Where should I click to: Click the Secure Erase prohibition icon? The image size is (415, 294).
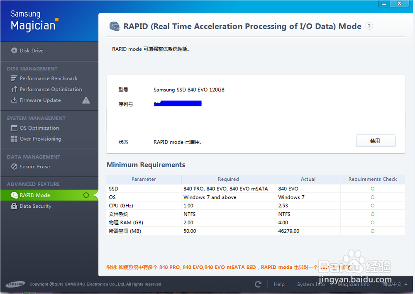click(14, 167)
